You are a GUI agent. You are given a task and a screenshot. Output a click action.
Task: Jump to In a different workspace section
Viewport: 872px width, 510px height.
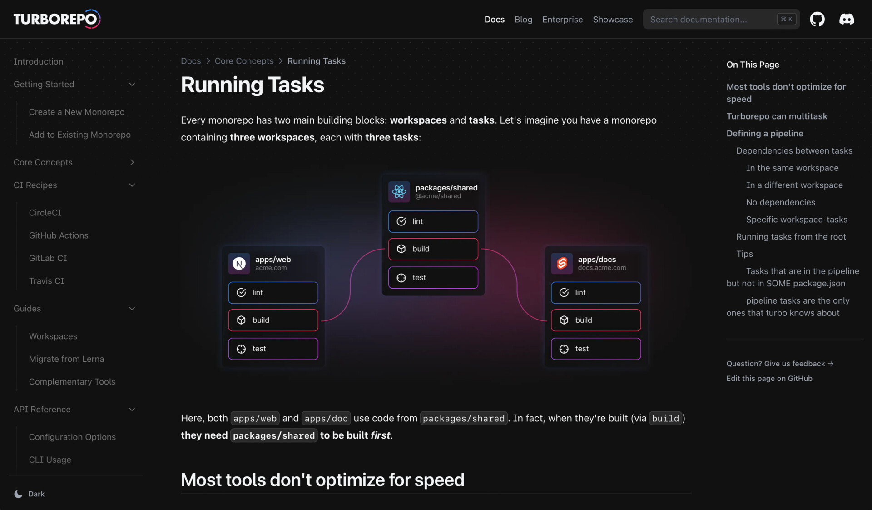794,185
